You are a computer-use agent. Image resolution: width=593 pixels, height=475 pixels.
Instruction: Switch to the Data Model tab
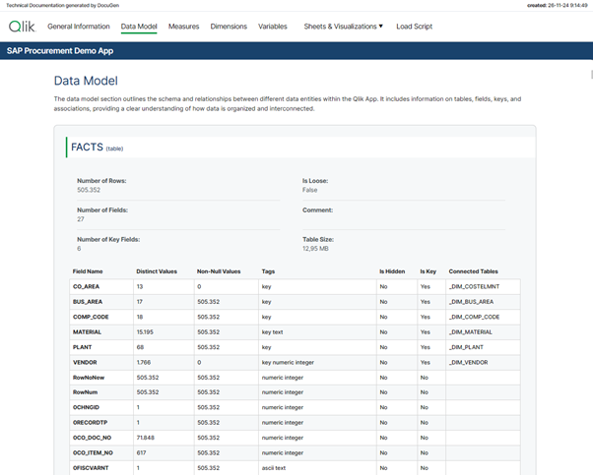[139, 27]
